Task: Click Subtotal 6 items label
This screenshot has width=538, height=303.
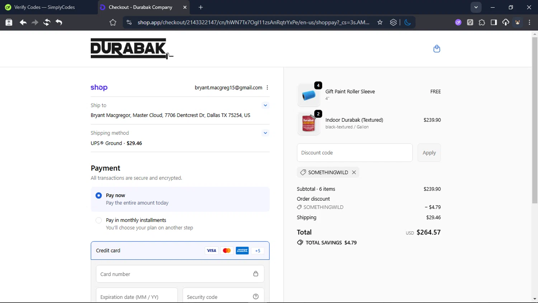Action: pos(316,189)
